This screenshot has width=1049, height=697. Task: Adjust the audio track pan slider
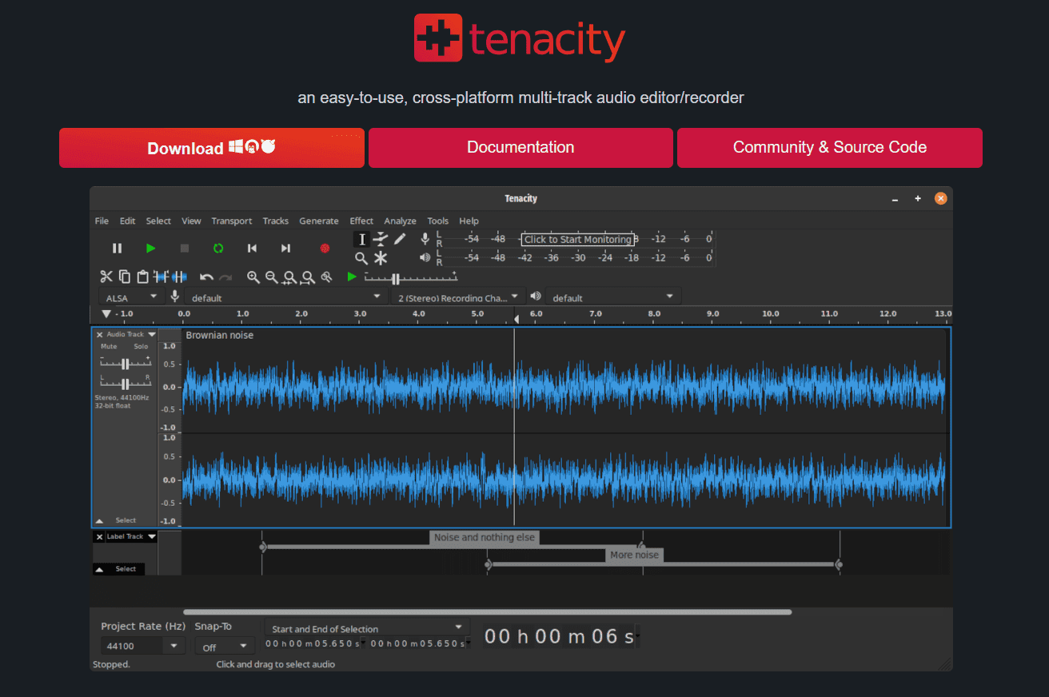click(x=125, y=382)
